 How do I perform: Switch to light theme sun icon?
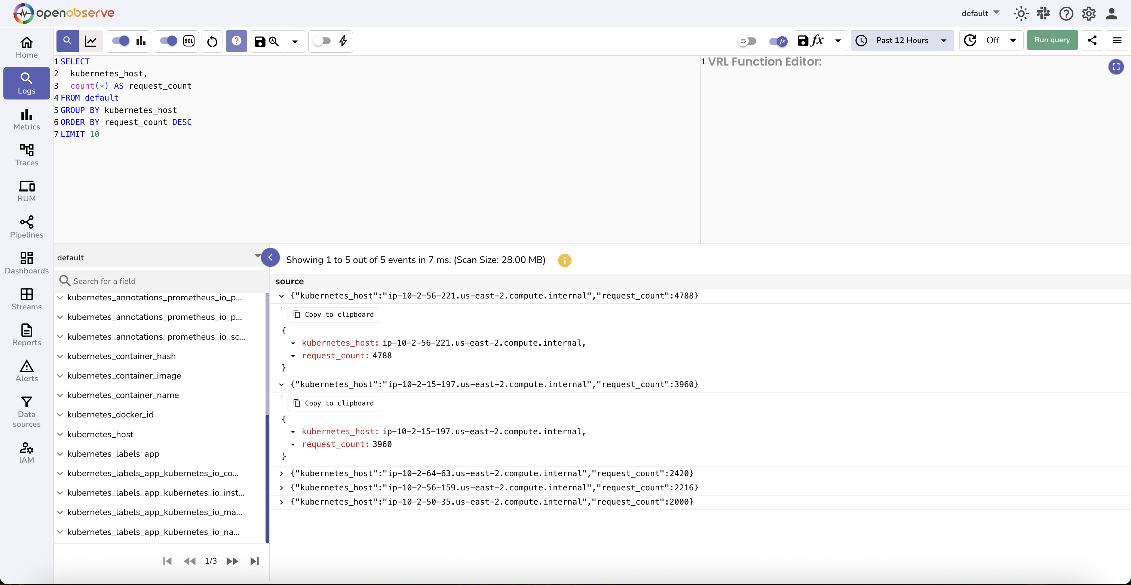pos(1021,13)
